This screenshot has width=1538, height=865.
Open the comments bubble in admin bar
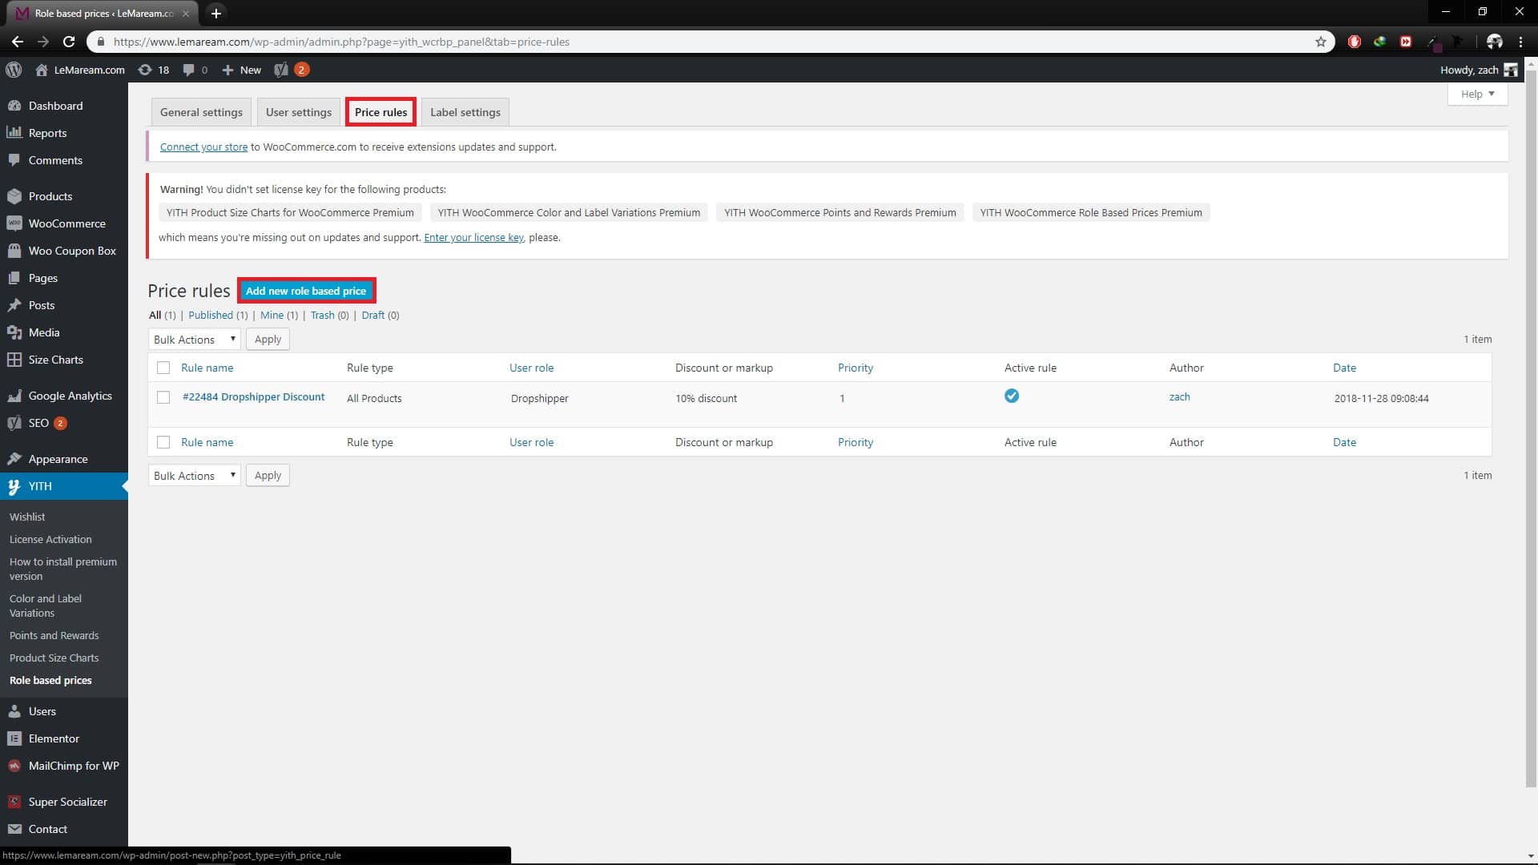tap(188, 70)
